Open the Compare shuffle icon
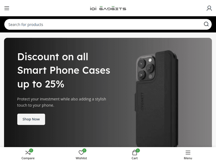216x162 pixels. pos(28,153)
